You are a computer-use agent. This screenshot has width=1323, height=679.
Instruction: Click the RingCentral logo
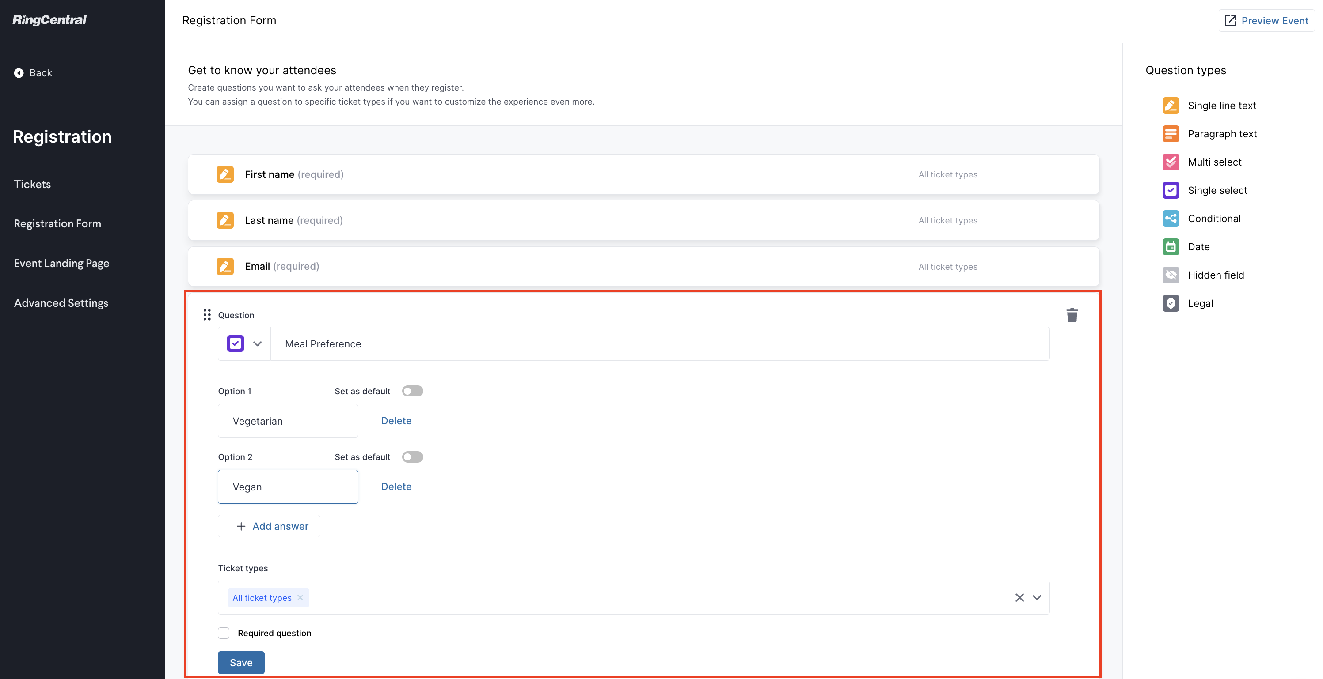[49, 20]
